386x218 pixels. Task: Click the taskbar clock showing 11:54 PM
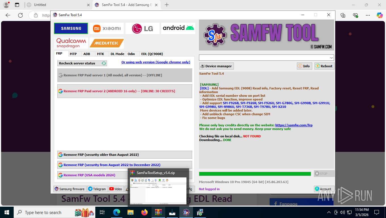362,212
